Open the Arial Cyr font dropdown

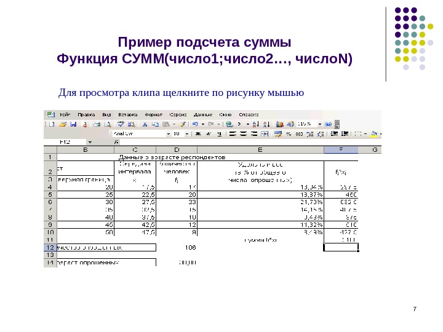(168, 134)
